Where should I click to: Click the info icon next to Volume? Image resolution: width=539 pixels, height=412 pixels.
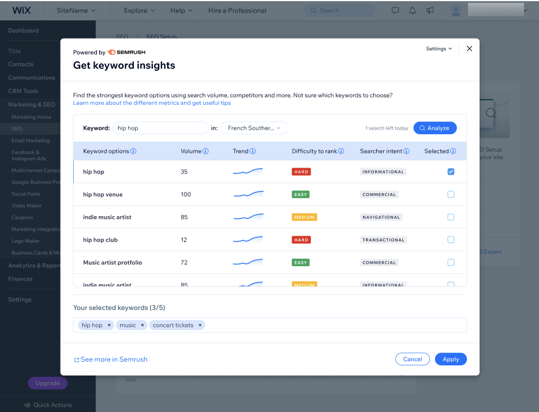pos(206,152)
